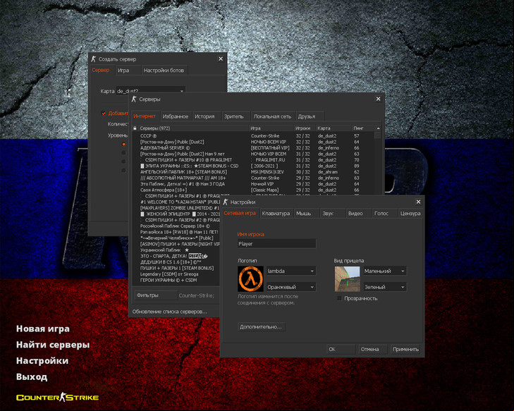Open the Цензура tab

[x=410, y=214]
